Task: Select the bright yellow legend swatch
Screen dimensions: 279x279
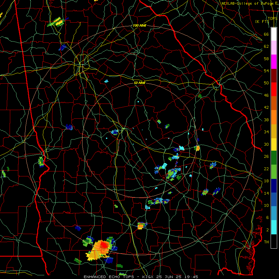Action: pyautogui.click(x=274, y=144)
